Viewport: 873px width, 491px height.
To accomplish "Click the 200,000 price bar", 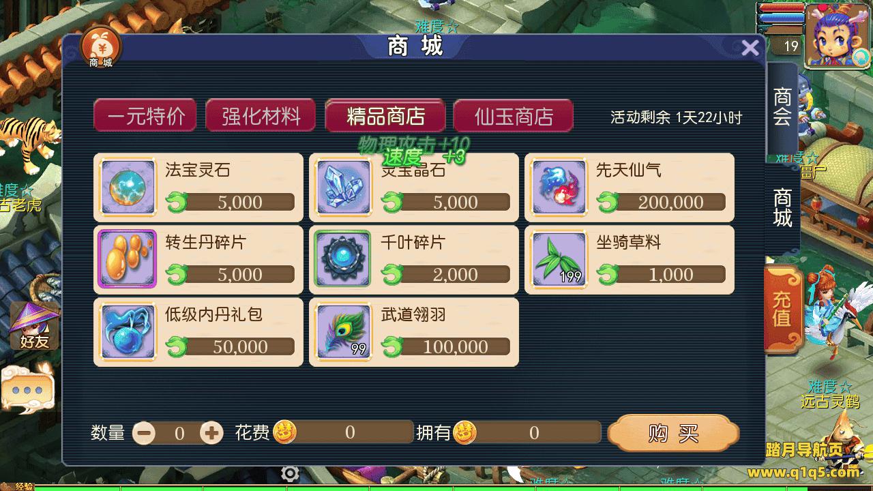I will click(x=662, y=202).
